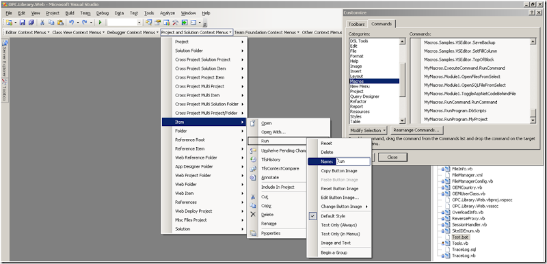Click the Close button in Customize
547x264 pixels.
point(392,157)
